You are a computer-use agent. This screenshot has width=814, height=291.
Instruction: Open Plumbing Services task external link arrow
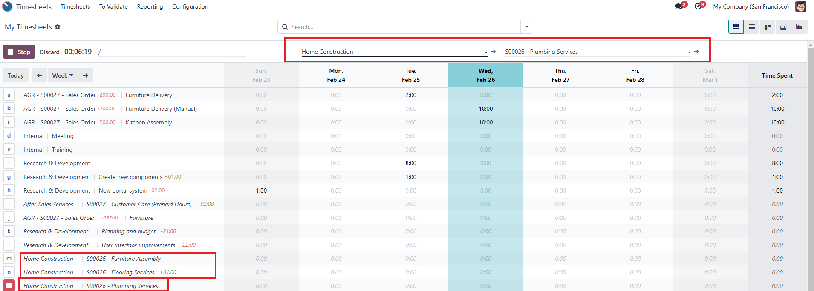point(696,52)
